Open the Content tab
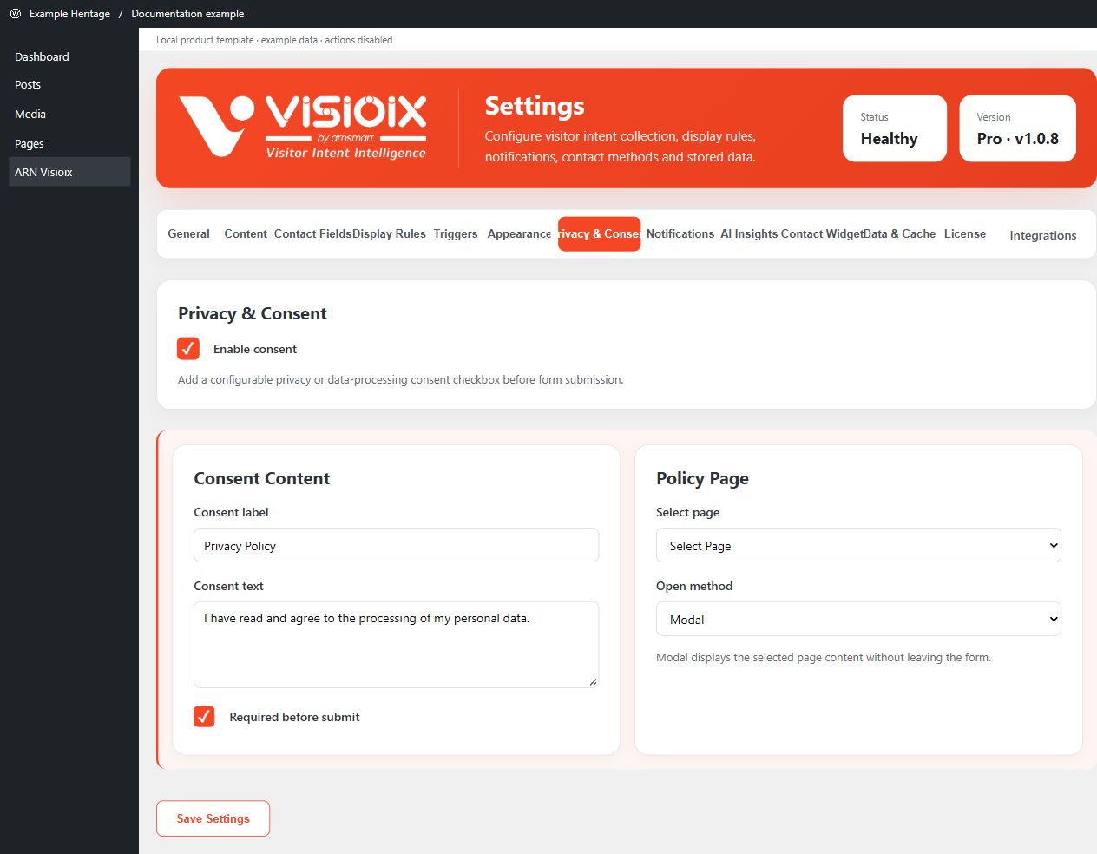Screen dimensions: 1097x854 (x=246, y=234)
